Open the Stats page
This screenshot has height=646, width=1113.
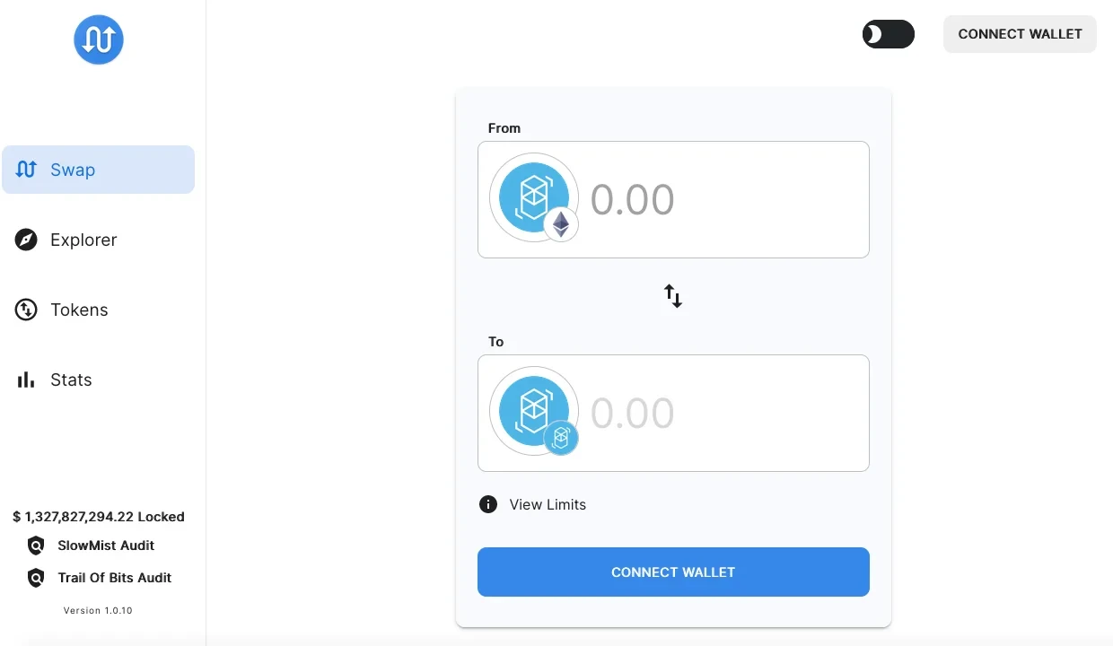click(x=71, y=380)
